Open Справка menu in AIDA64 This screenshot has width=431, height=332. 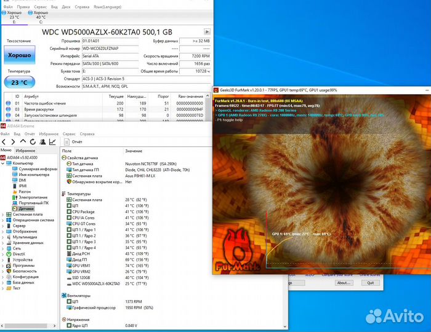87,134
